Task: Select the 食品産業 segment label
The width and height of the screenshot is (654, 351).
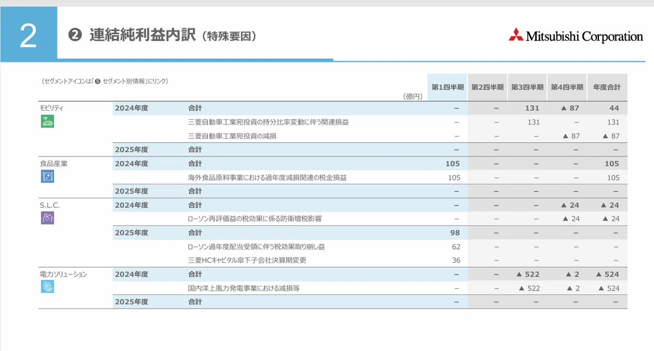Action: [x=53, y=163]
